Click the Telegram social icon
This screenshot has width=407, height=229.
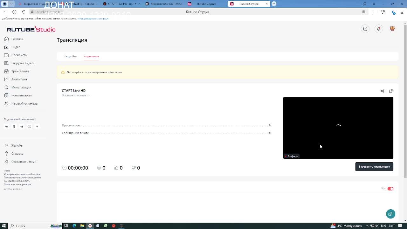point(22,127)
